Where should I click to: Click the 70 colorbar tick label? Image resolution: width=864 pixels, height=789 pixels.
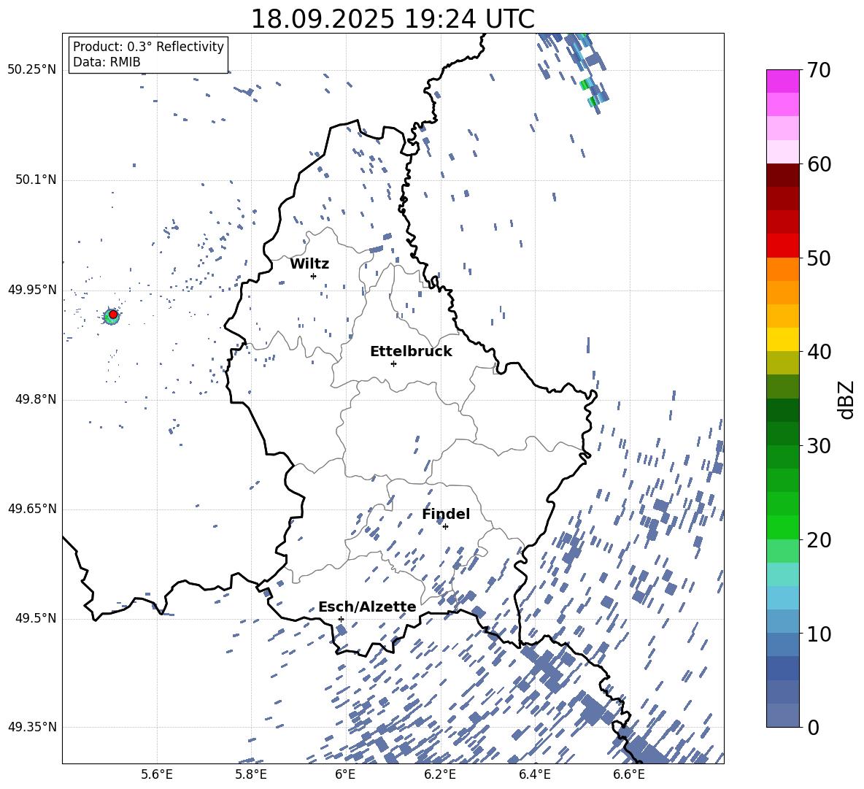(x=818, y=70)
